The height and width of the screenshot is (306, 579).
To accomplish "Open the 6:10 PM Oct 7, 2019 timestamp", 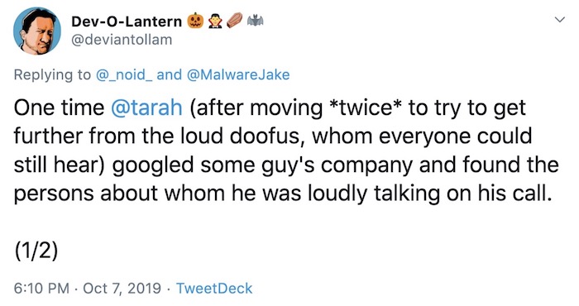I will coord(87,289).
